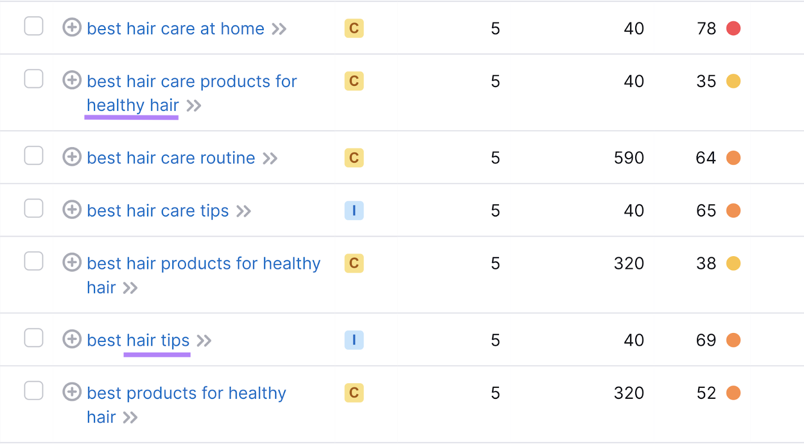Screen dimensions: 804x444
Task: Click the orange difficulty dot next to 69
Action: point(734,340)
